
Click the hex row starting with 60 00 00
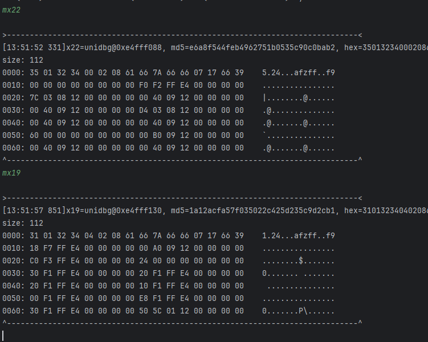(x=136, y=136)
